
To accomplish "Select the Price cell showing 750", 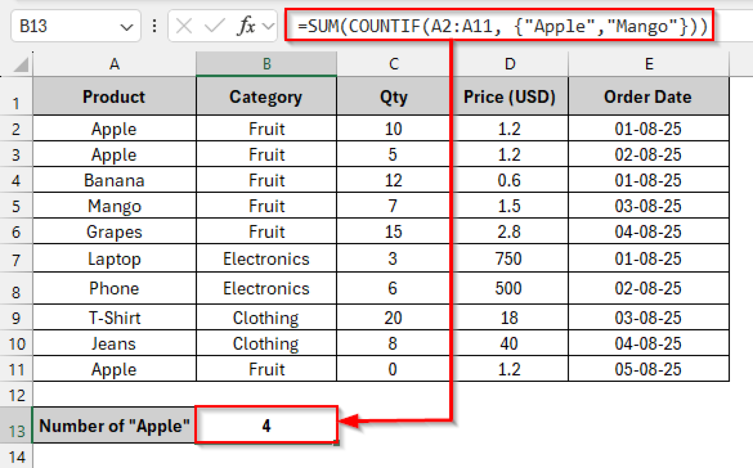I will (x=509, y=259).
